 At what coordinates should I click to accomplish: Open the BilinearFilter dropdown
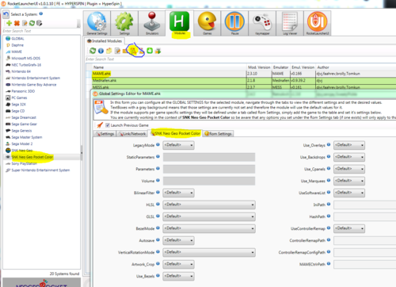(178, 193)
